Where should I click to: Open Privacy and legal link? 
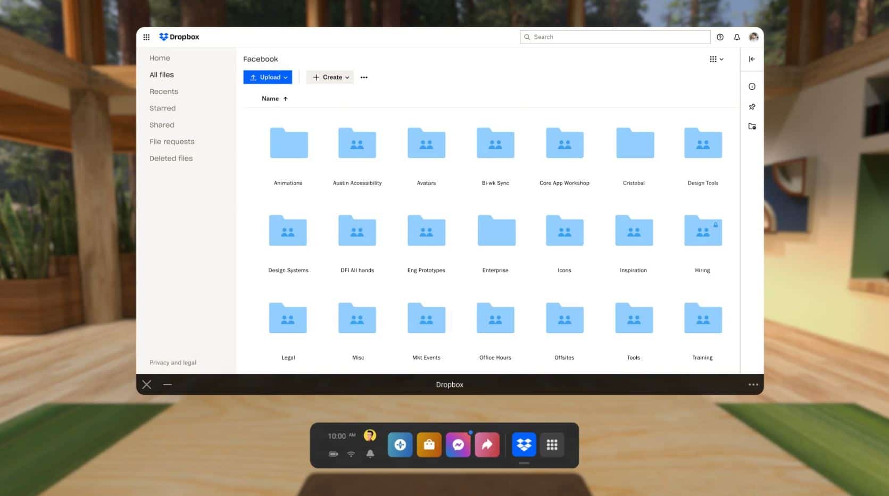pos(172,362)
